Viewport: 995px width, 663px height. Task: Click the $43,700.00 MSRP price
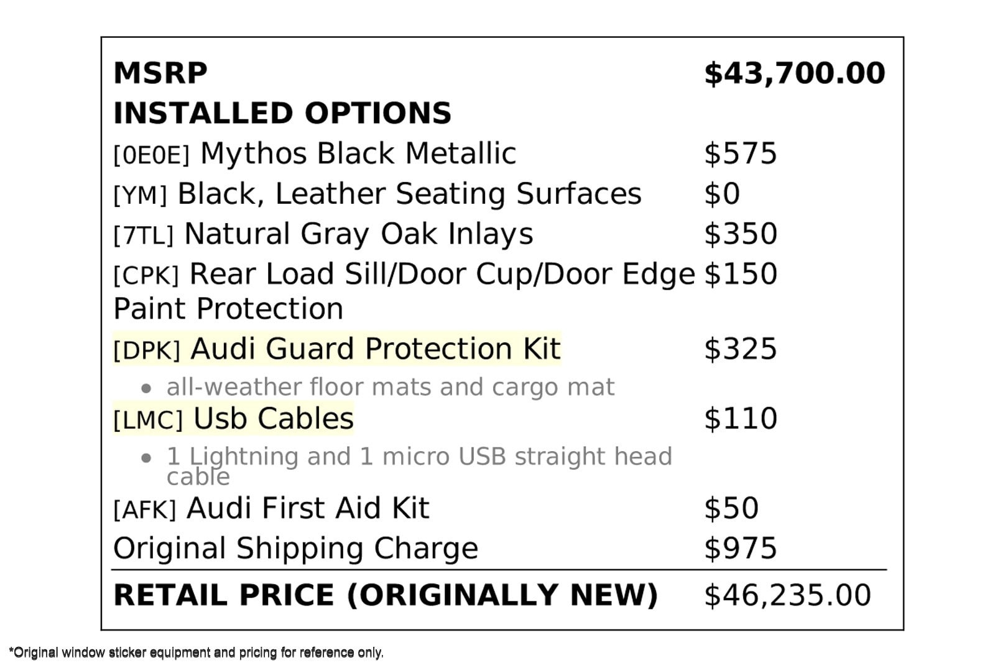794,73
